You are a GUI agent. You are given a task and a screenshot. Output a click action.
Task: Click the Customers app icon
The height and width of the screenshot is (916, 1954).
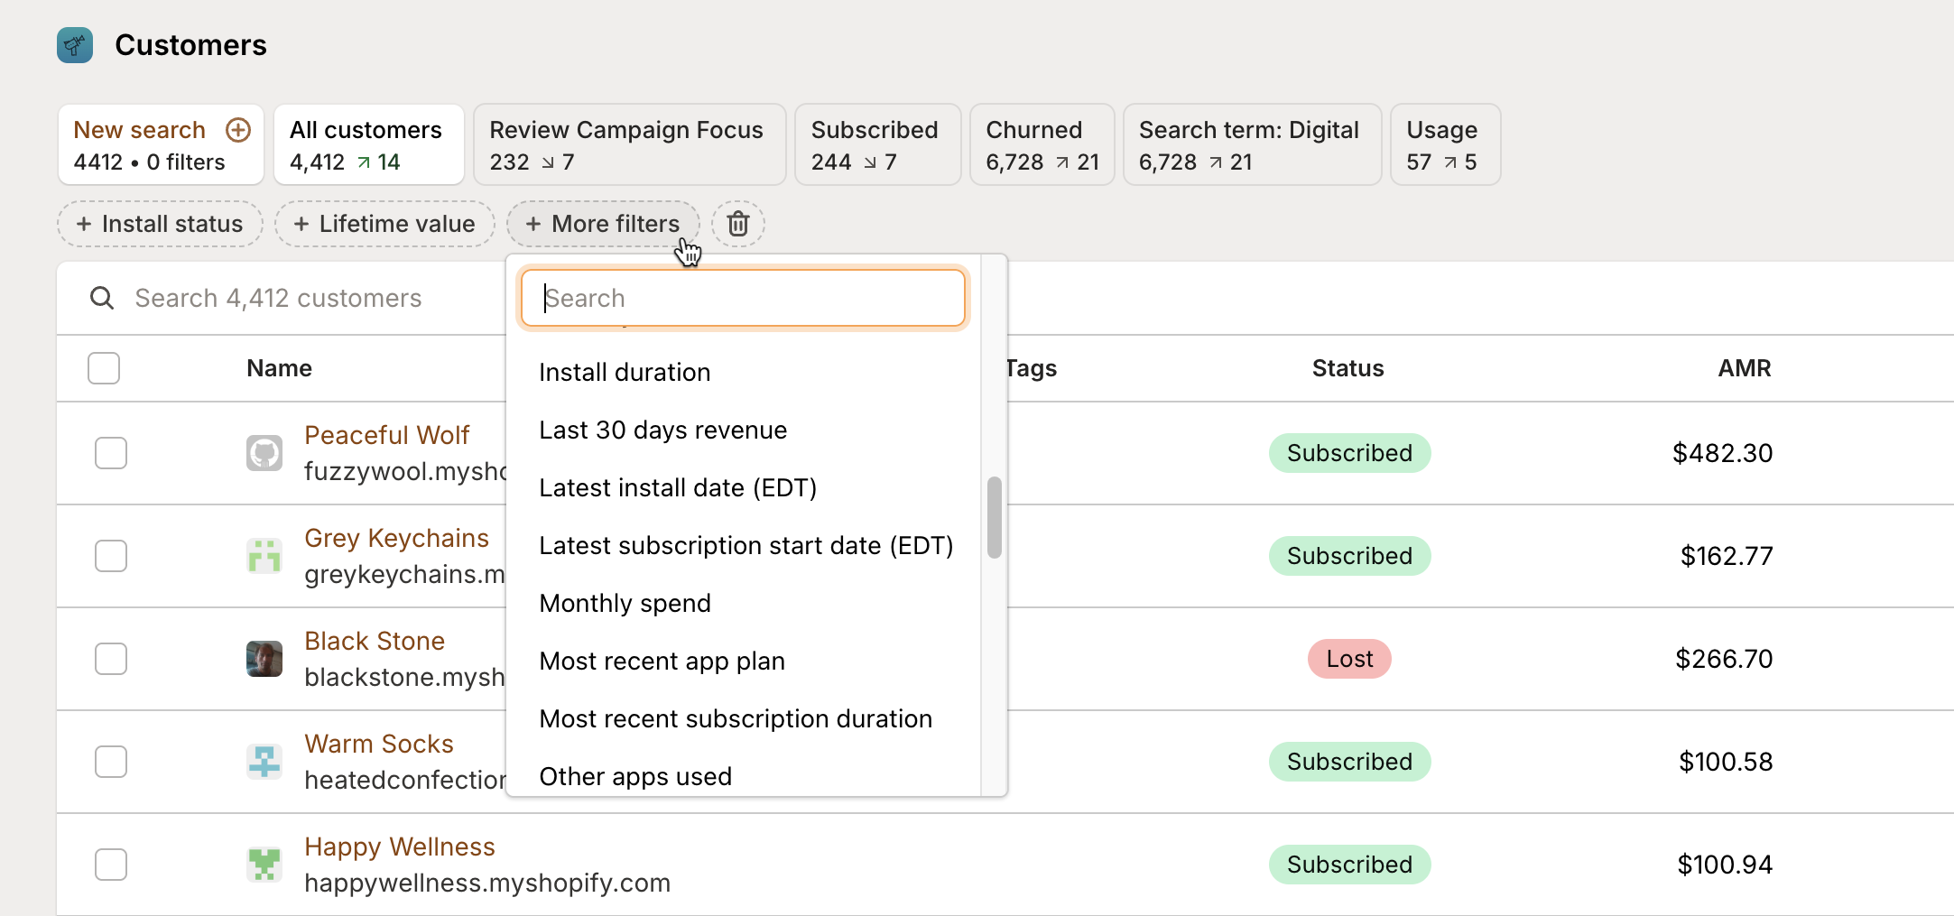74,45
